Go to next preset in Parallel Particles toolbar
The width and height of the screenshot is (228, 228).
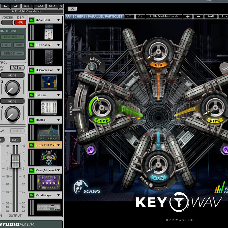click(x=198, y=17)
